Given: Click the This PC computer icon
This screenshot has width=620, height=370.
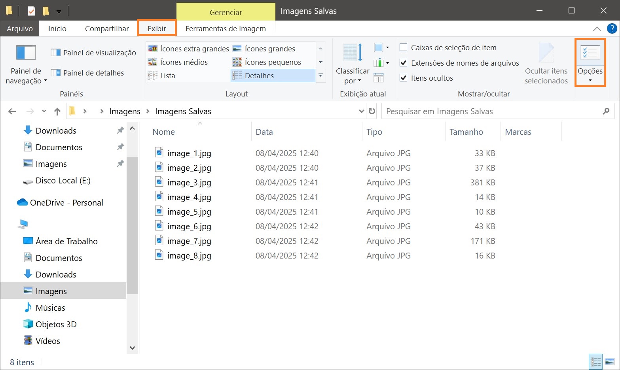Looking at the screenshot, I should coord(23,224).
